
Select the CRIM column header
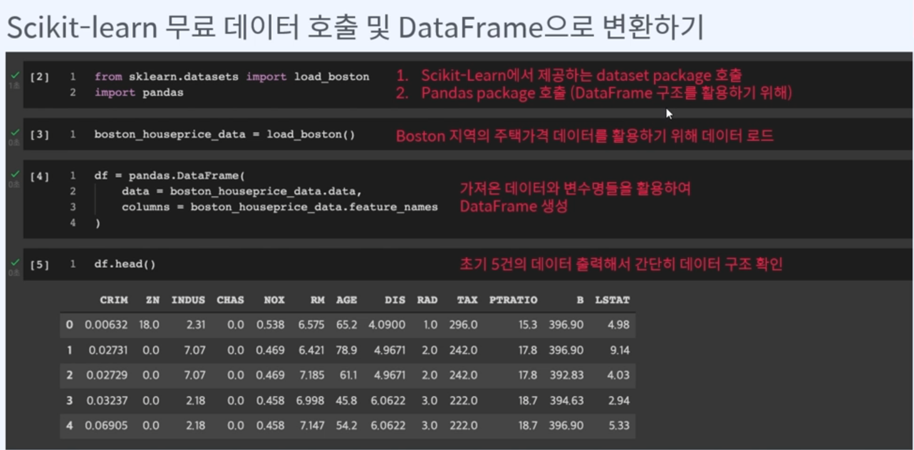click(114, 300)
